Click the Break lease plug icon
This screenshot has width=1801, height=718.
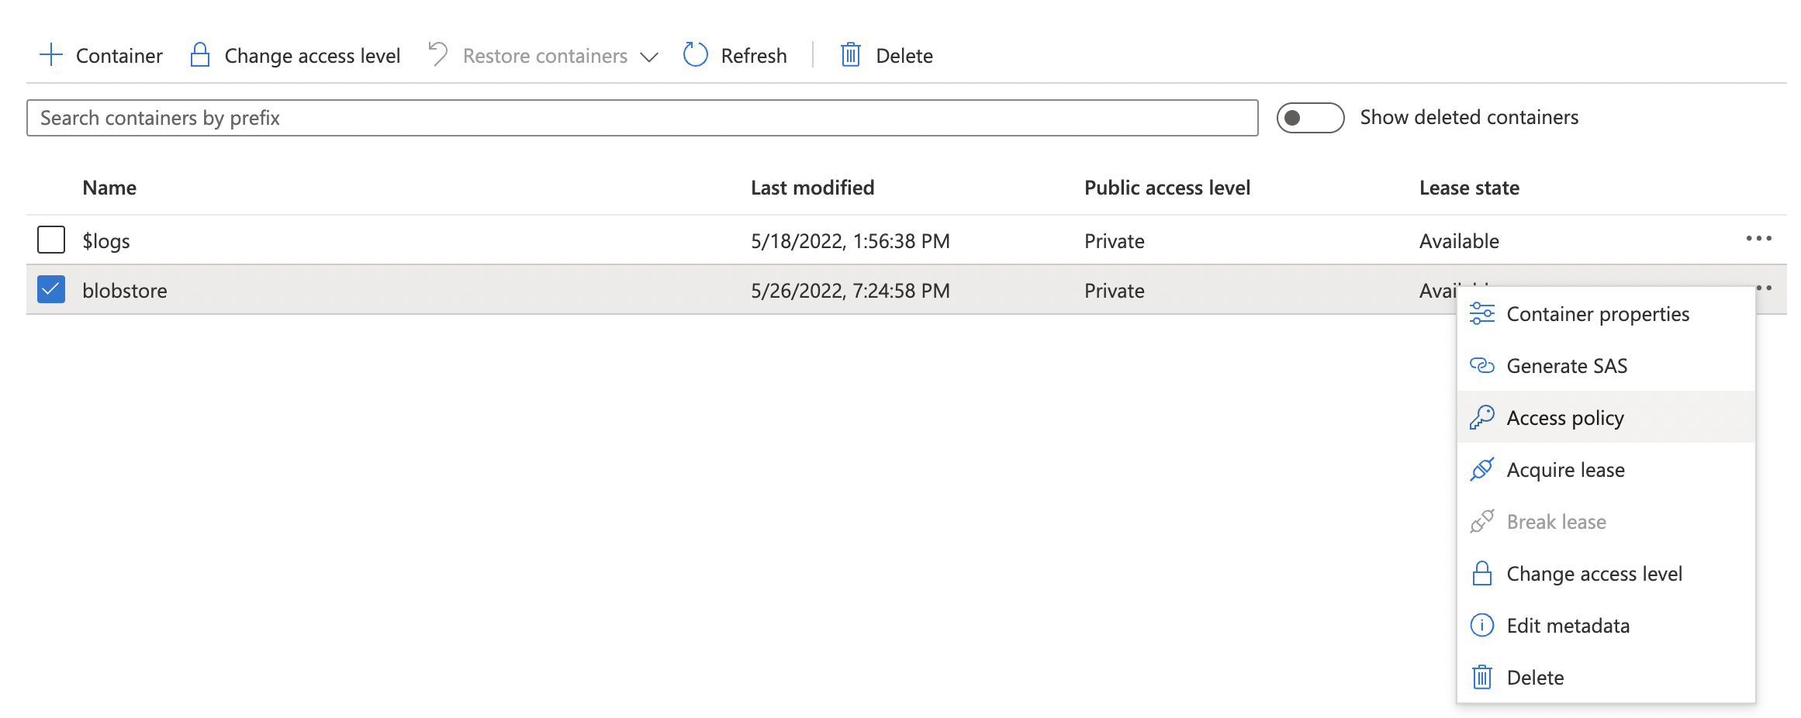1482,522
